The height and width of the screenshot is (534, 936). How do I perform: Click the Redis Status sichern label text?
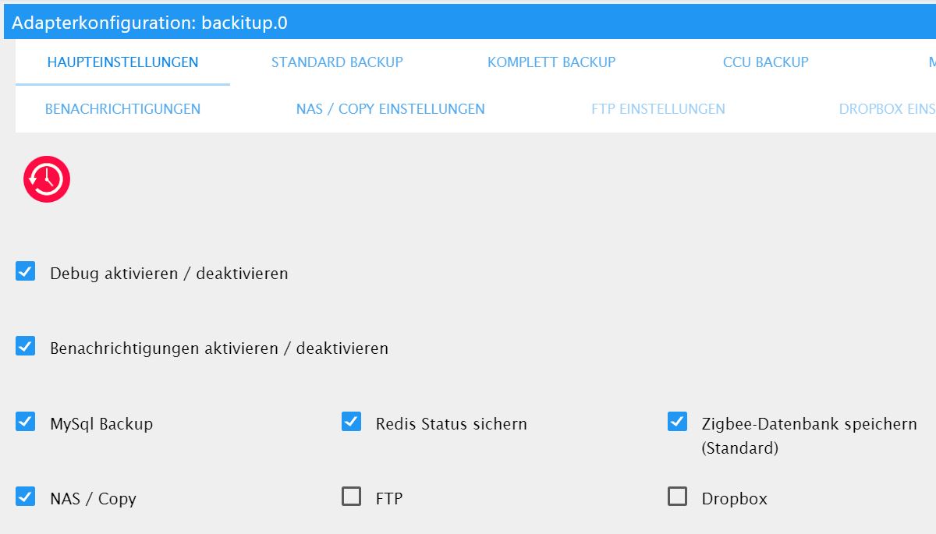coord(451,424)
